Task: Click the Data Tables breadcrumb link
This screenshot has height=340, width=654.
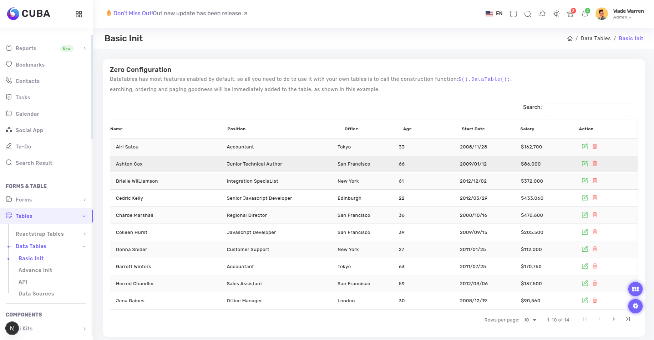Action: click(x=595, y=38)
